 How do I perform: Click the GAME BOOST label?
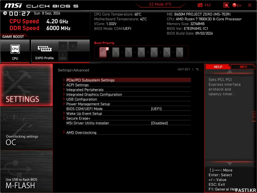point(13,37)
